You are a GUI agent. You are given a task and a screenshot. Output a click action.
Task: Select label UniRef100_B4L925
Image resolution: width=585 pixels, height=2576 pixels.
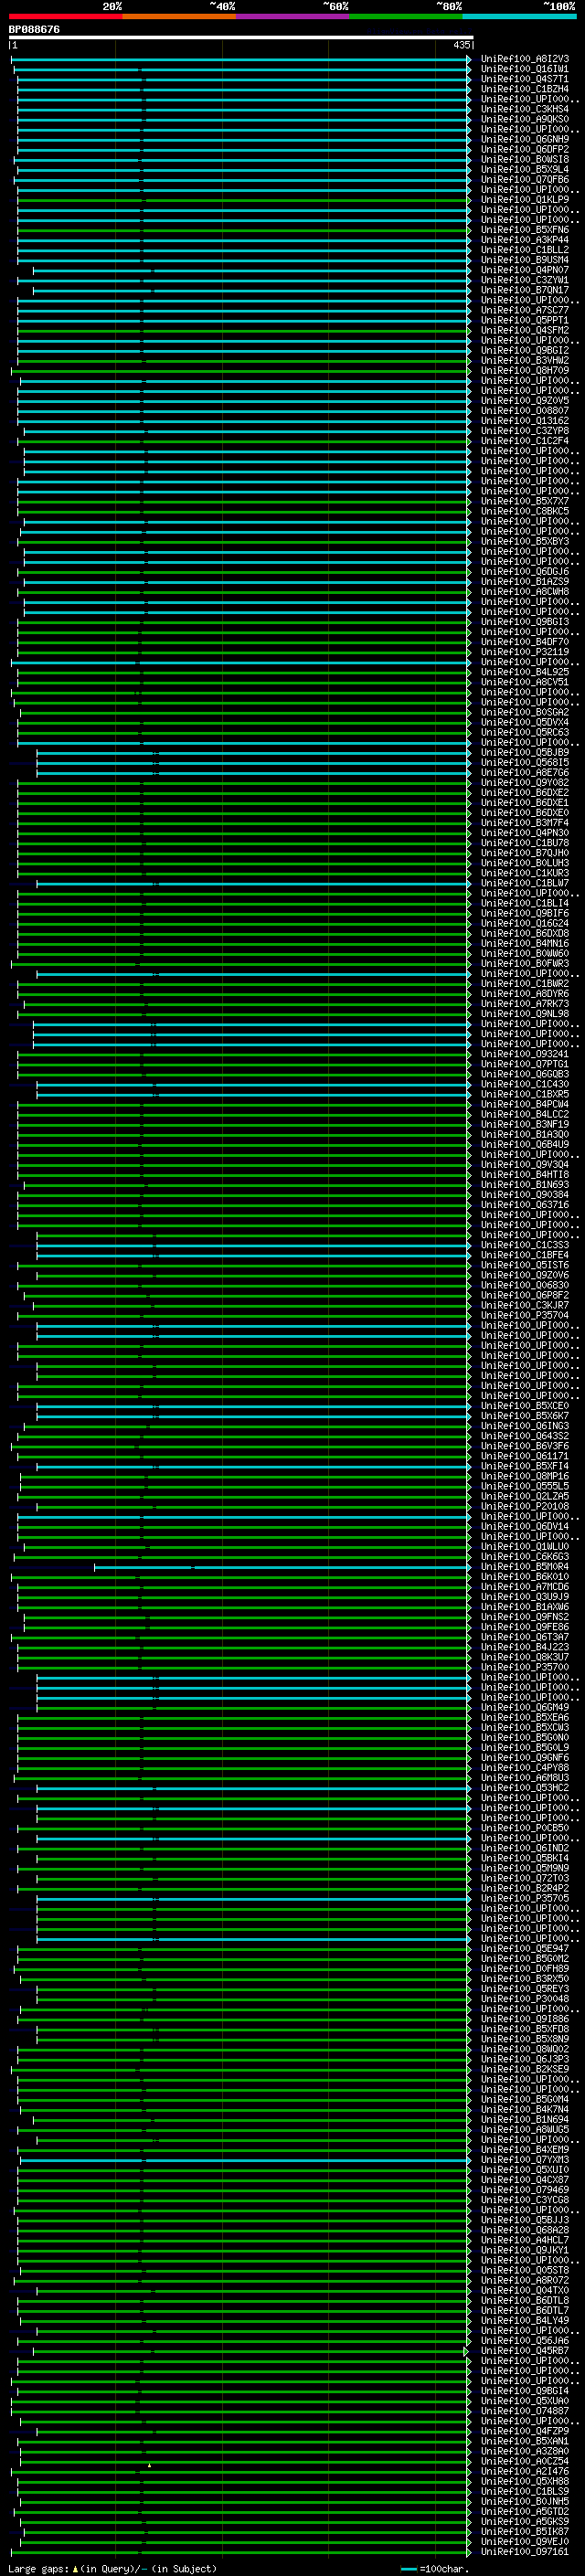pyautogui.click(x=525, y=672)
